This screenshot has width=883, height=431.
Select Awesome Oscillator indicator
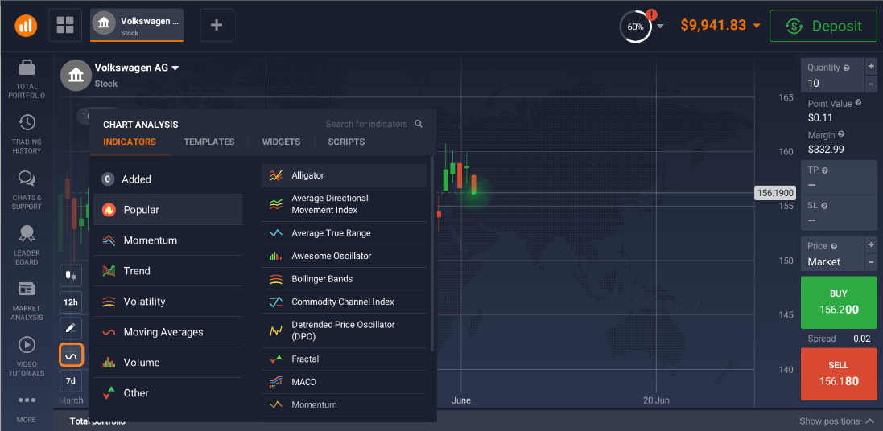(344, 256)
